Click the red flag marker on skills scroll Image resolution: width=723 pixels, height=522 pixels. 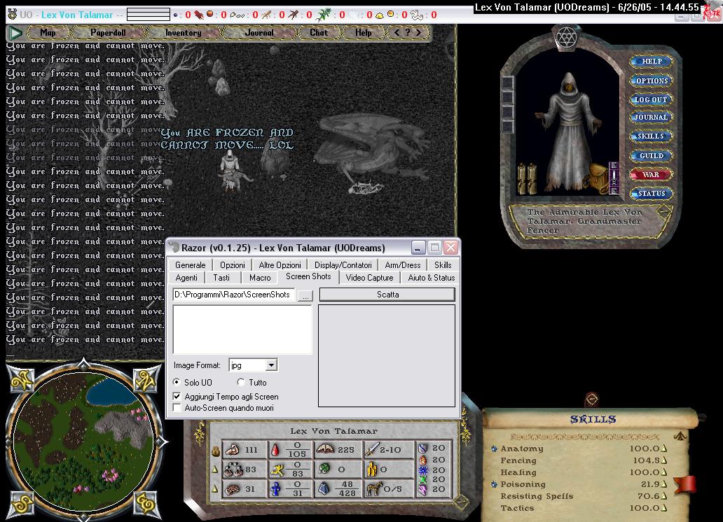[685, 484]
